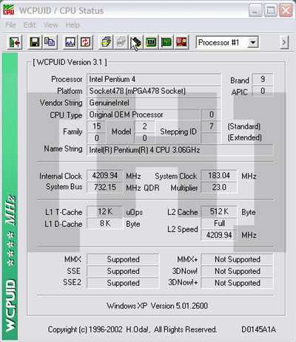Click the L1 T-Cache value 12 K
Image resolution: width=296 pixels, height=342 pixels.
coord(105,211)
